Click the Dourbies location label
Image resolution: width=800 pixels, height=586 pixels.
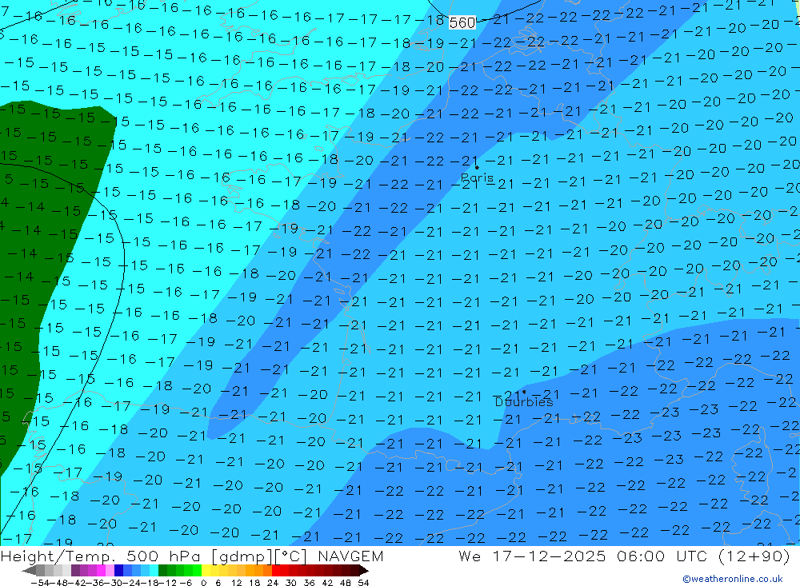pyautogui.click(x=524, y=402)
